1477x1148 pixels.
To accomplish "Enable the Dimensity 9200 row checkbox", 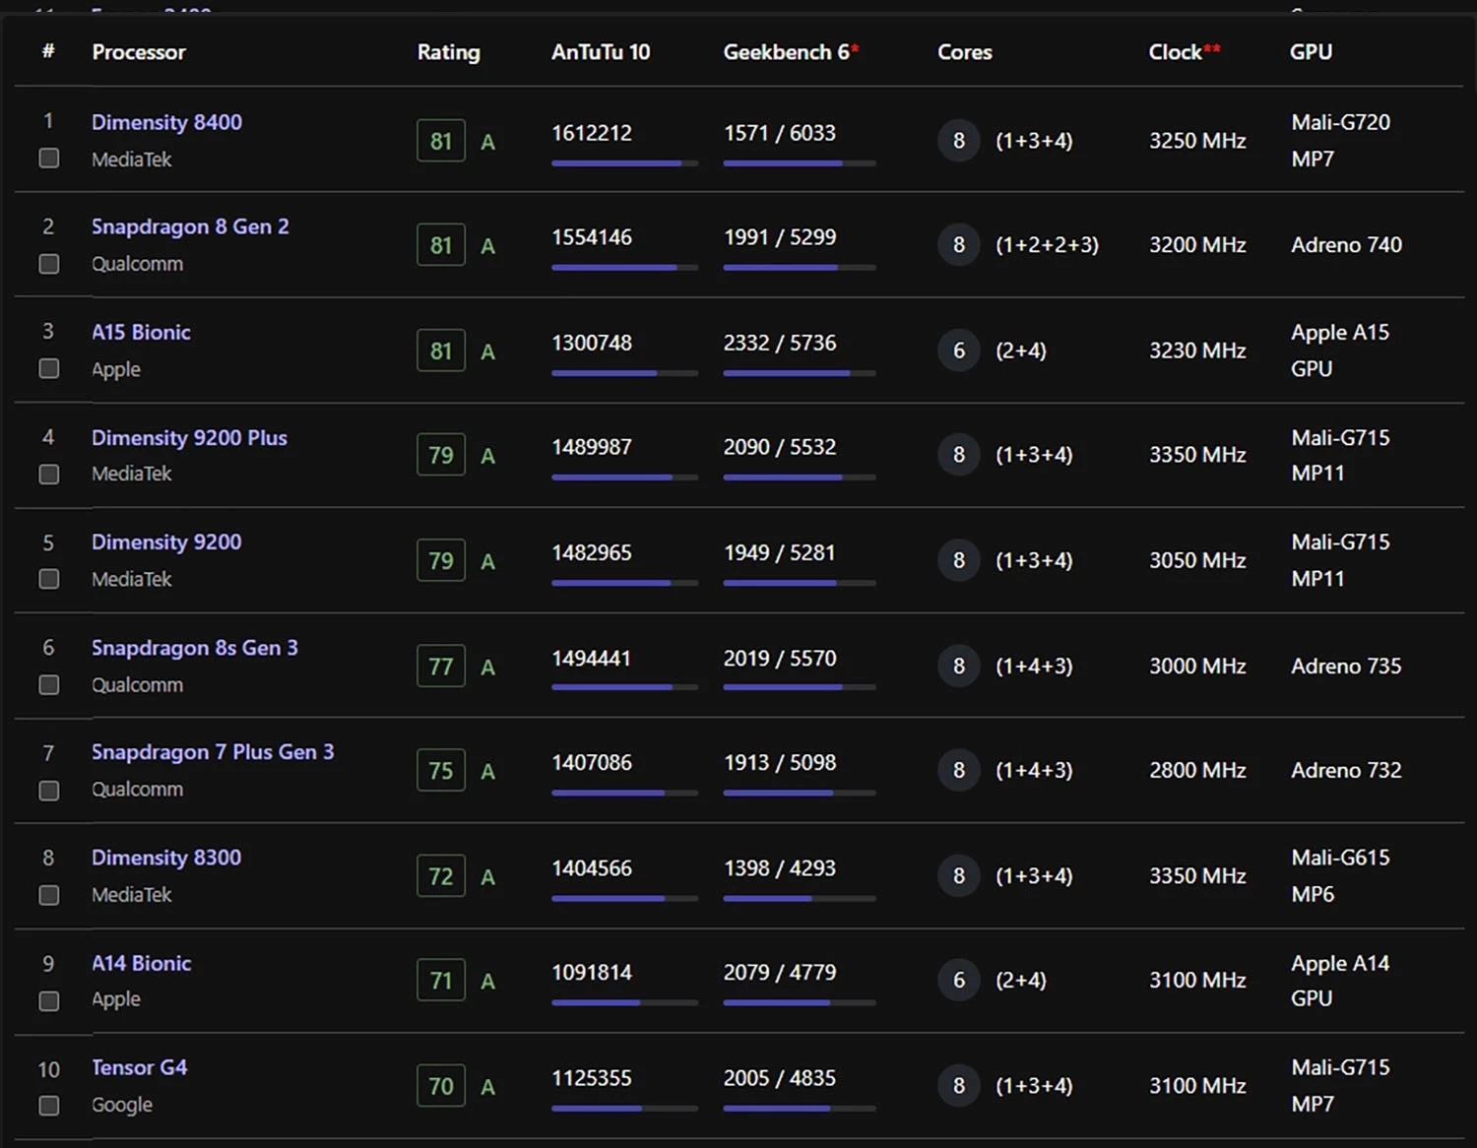I will pos(48,579).
